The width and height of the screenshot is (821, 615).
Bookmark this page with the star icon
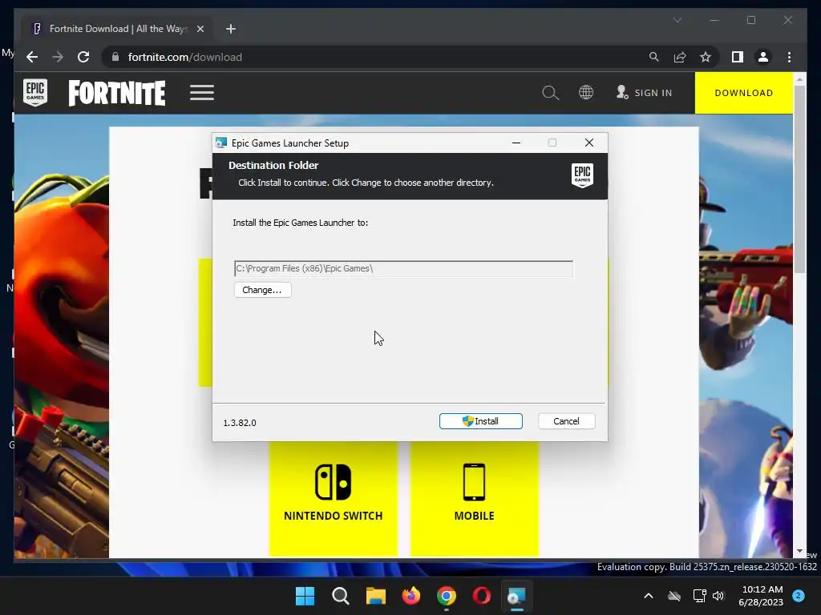coord(706,57)
